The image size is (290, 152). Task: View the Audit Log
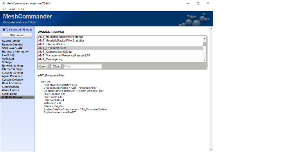(8, 59)
